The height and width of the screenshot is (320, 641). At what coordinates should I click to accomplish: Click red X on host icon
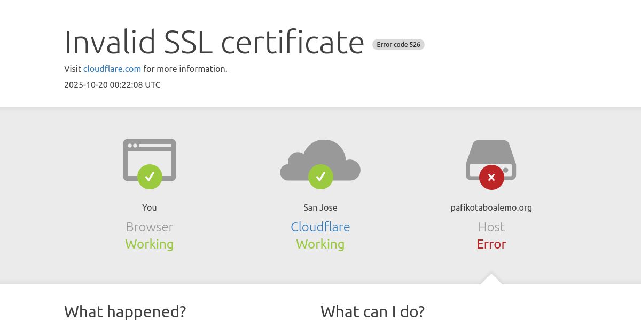click(x=491, y=177)
